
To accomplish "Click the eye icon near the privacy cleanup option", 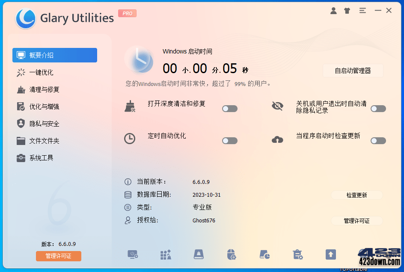I will (x=278, y=106).
